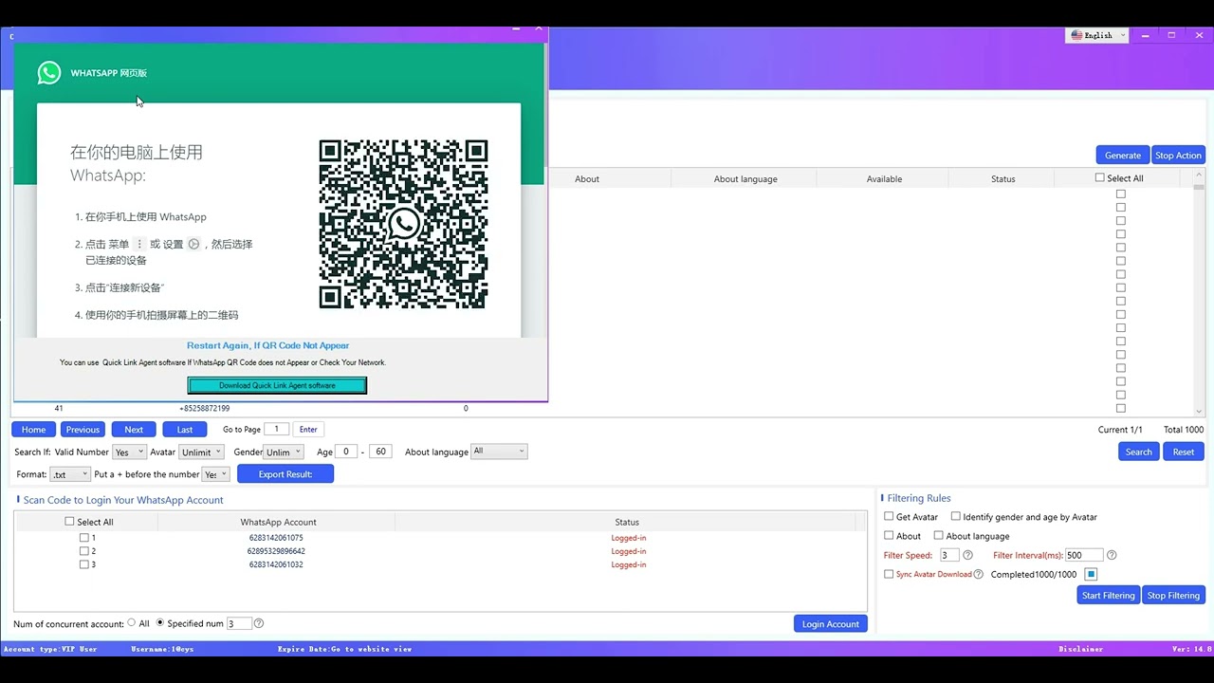Click Logged-in status of account 6283142061032
This screenshot has height=683, width=1214.
click(x=629, y=564)
